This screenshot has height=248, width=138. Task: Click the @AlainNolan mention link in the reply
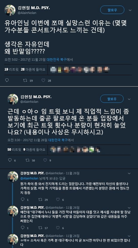click(x=29, y=178)
